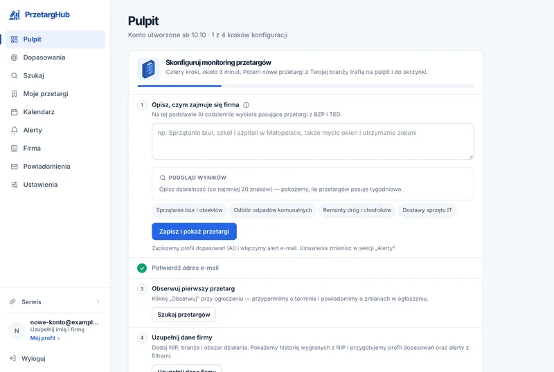Select the Remonty dróg i chodników suggestion
The height and width of the screenshot is (372, 554).
click(357, 210)
